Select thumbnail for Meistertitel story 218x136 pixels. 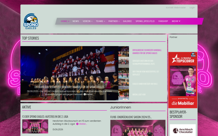124,73
